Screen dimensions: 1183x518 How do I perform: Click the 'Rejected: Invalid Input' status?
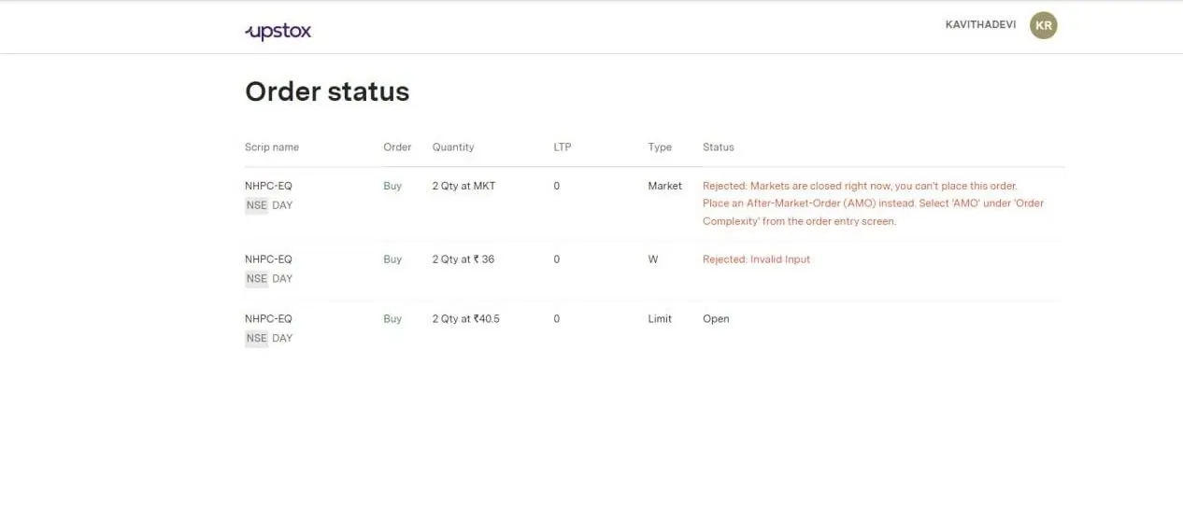point(756,259)
